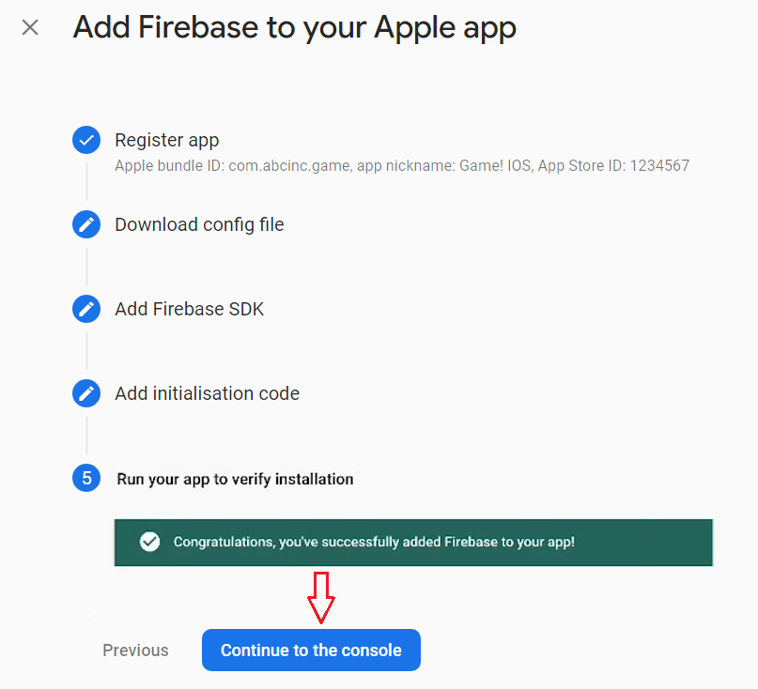Image resolution: width=758 pixels, height=689 pixels.
Task: Click the app nickname Game! IOS text
Action: (x=496, y=166)
